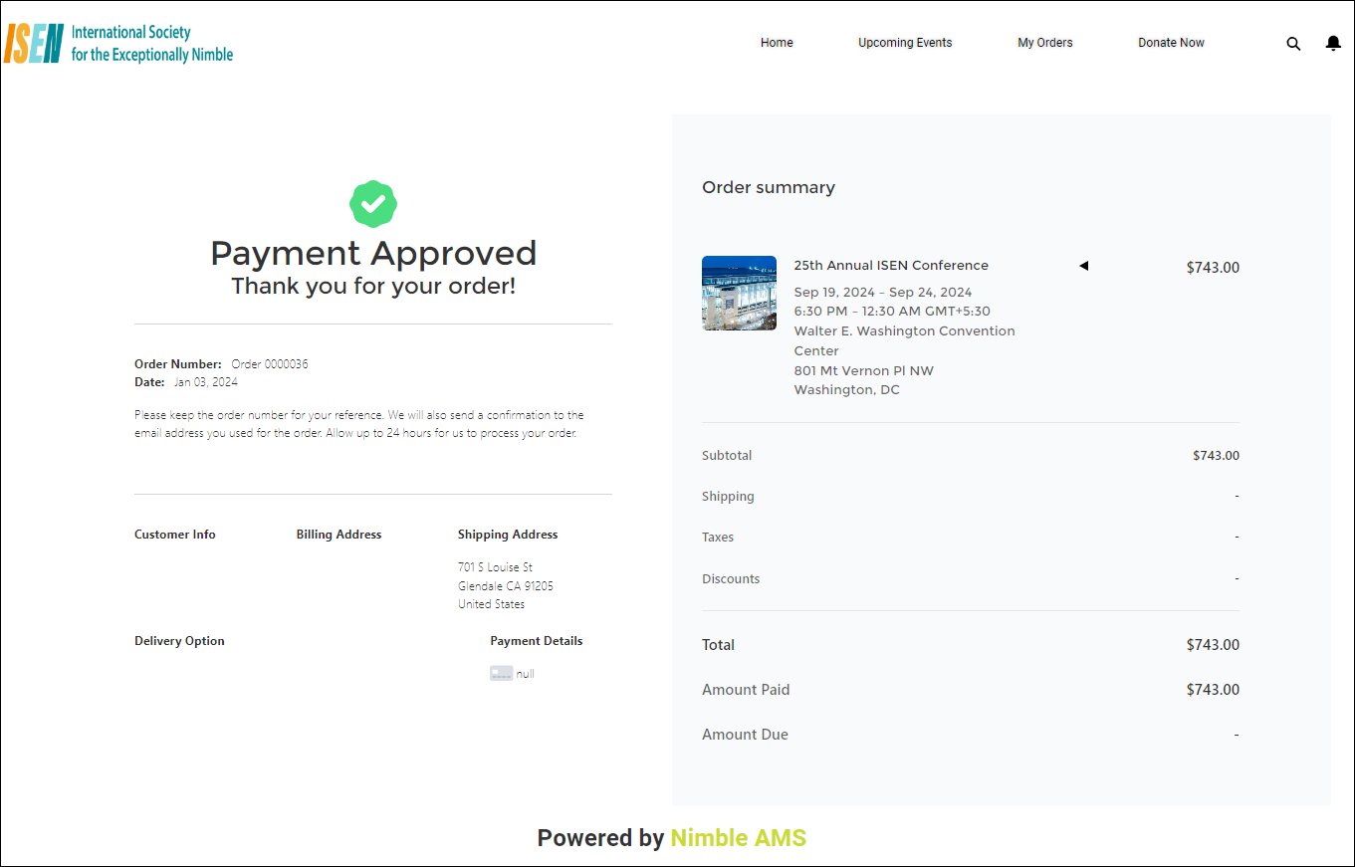Screen dimensions: 1355x867
Task: Click the Total amount $743.00
Action: point(1212,645)
